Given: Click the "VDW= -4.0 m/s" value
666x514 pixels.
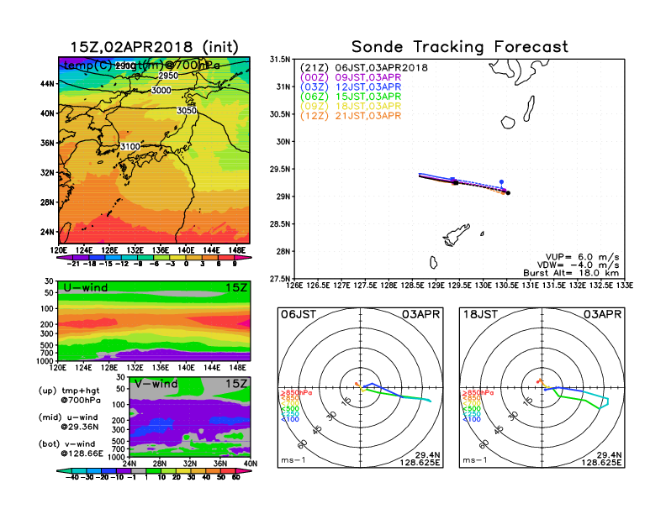Looking at the screenshot, I should pos(578,265).
